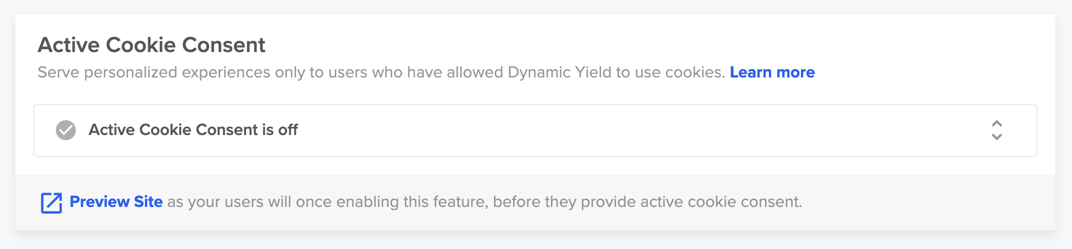Open the Preview Site link

116,202
